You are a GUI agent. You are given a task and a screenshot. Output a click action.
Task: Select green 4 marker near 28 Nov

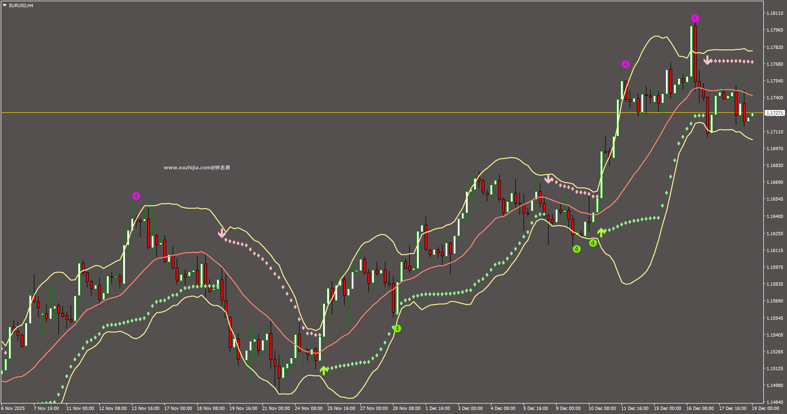(397, 328)
